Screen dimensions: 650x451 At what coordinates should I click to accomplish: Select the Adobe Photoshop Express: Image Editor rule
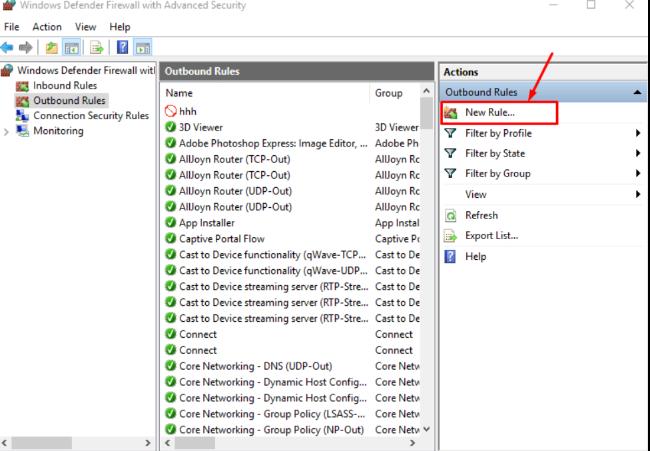[x=273, y=143]
